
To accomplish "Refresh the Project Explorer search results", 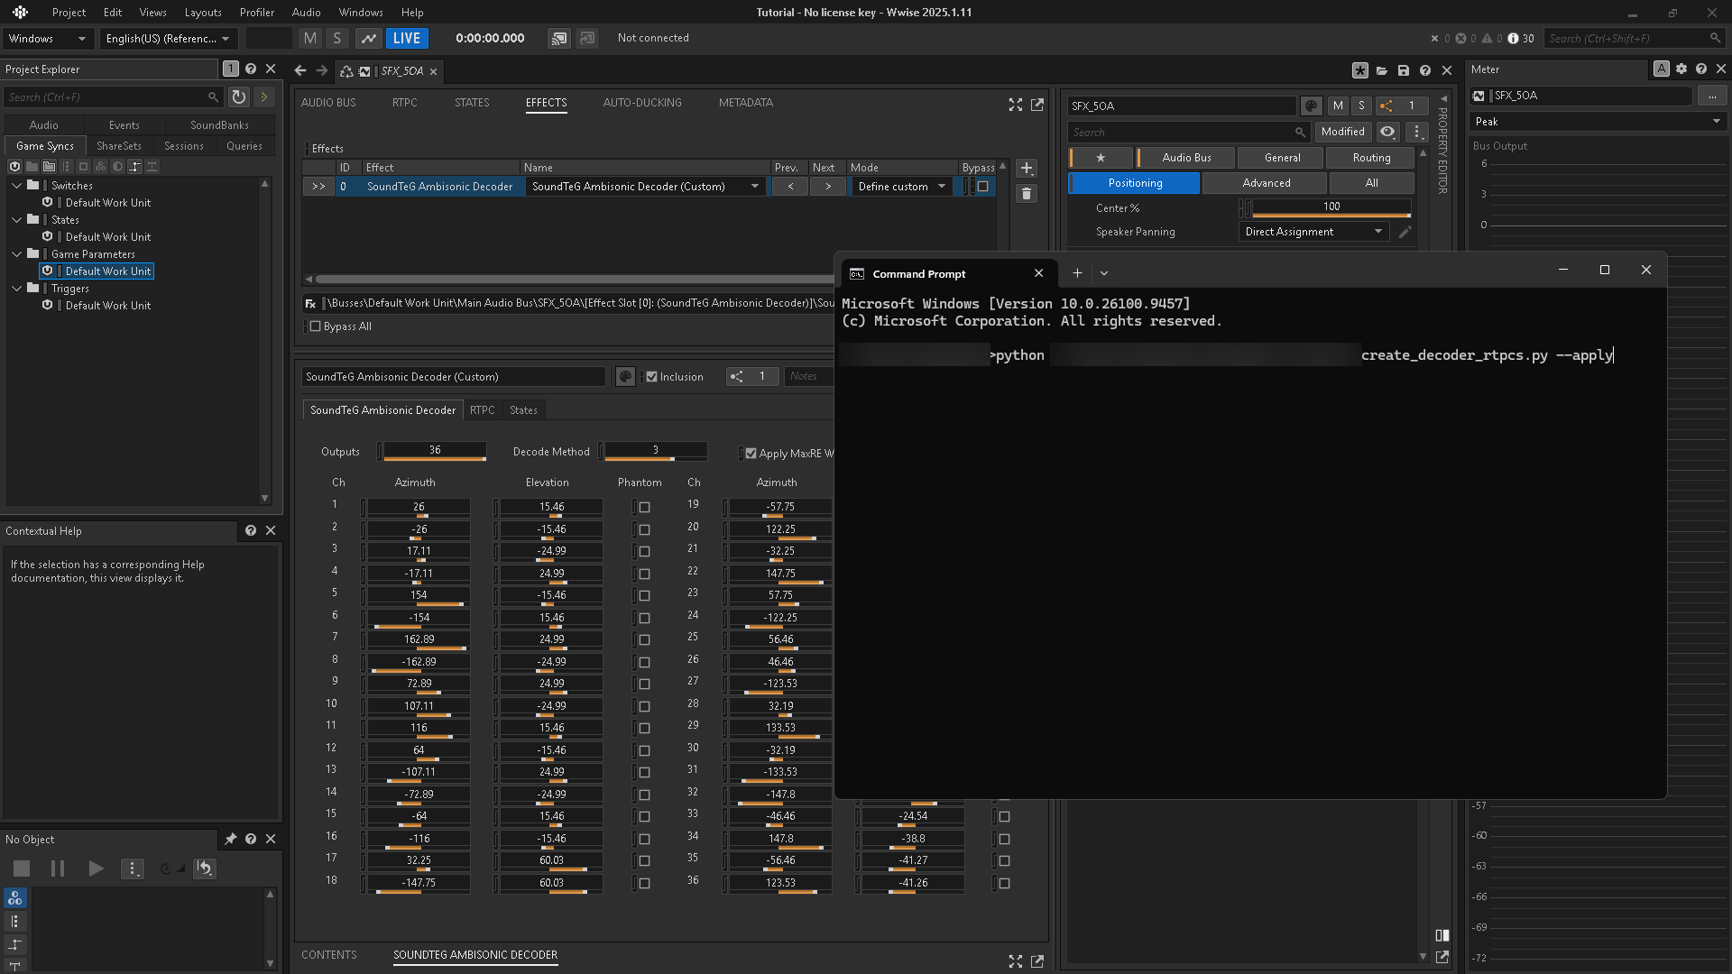I will [238, 96].
